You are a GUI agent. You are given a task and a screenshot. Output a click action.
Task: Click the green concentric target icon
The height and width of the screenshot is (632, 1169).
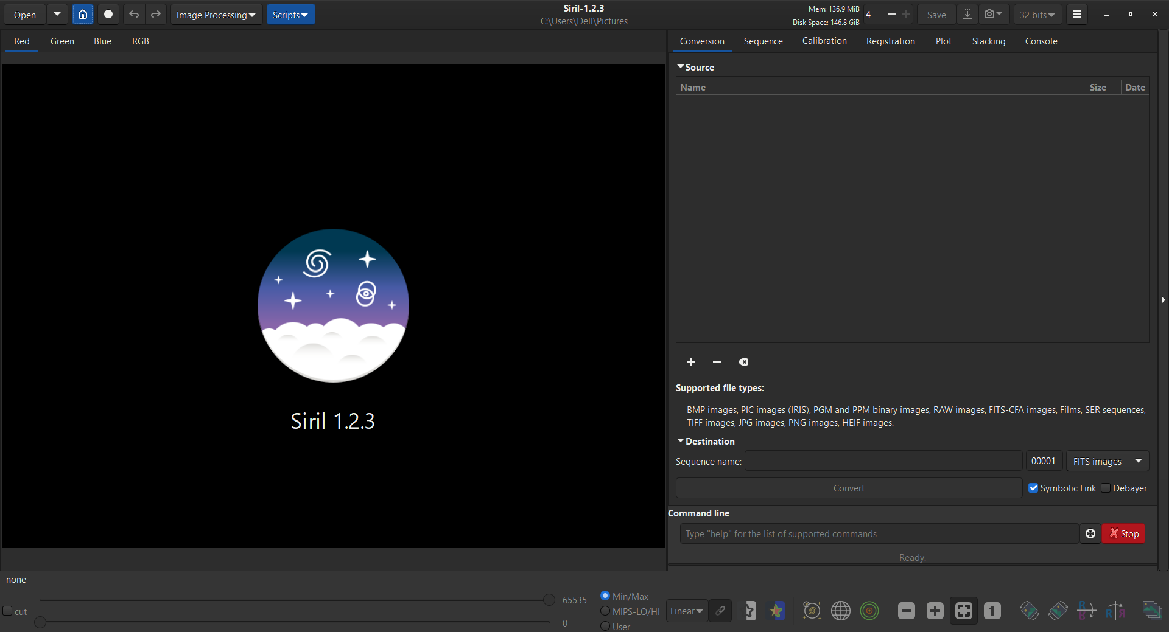click(x=869, y=611)
